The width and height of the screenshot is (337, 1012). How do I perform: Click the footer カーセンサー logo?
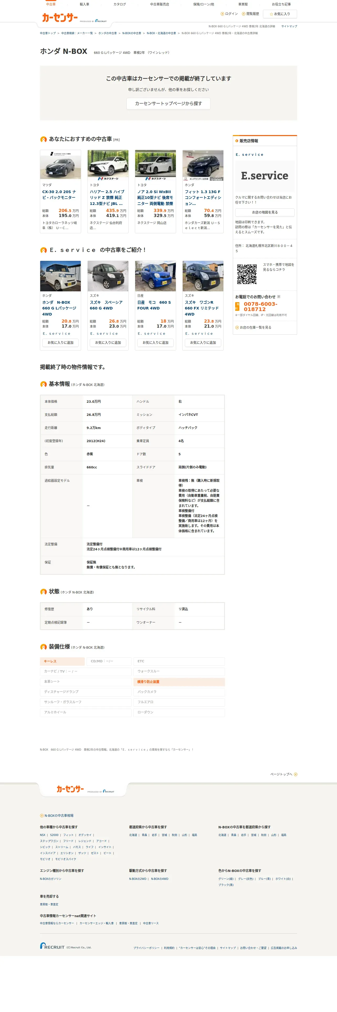(71, 789)
